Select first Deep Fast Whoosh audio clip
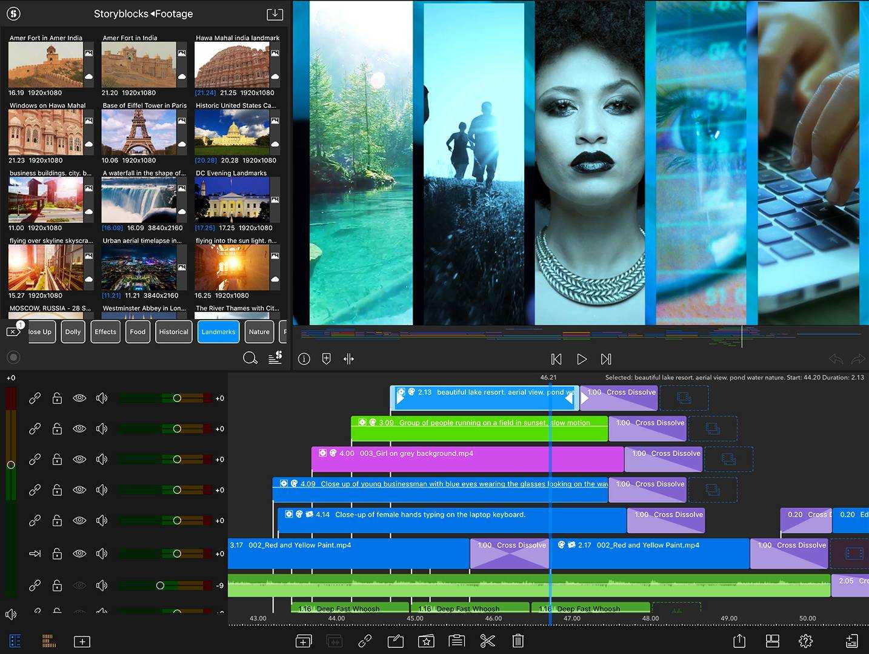The image size is (869, 654). [x=350, y=607]
